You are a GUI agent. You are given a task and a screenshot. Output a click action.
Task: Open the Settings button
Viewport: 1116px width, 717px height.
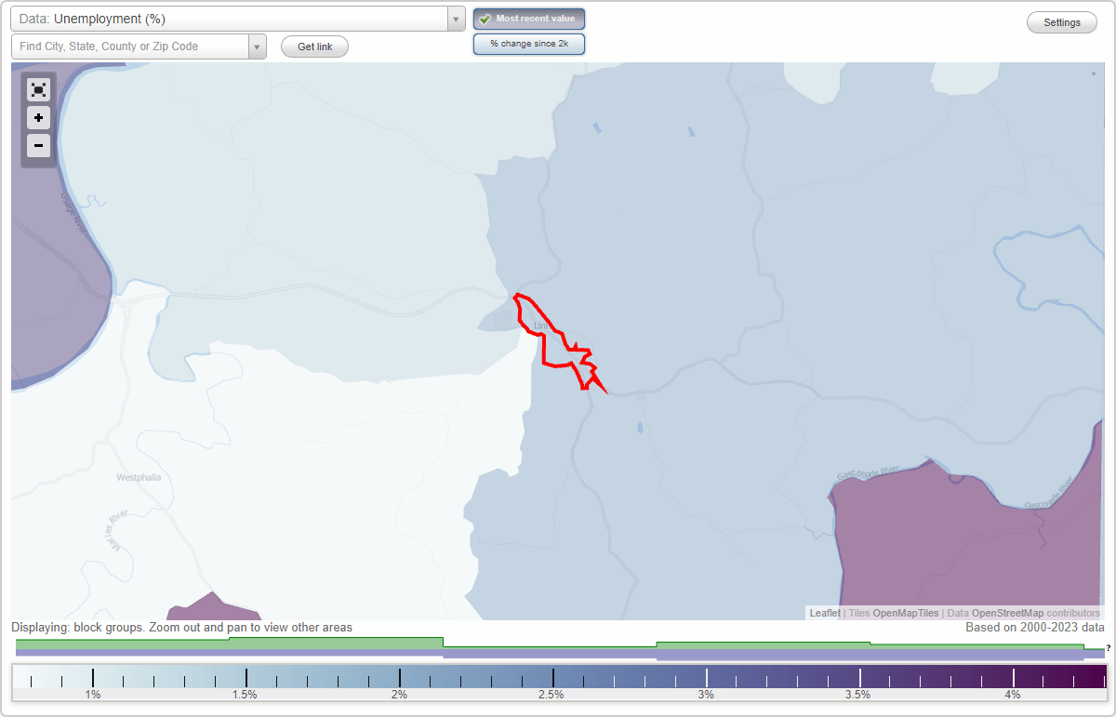pyautogui.click(x=1062, y=22)
